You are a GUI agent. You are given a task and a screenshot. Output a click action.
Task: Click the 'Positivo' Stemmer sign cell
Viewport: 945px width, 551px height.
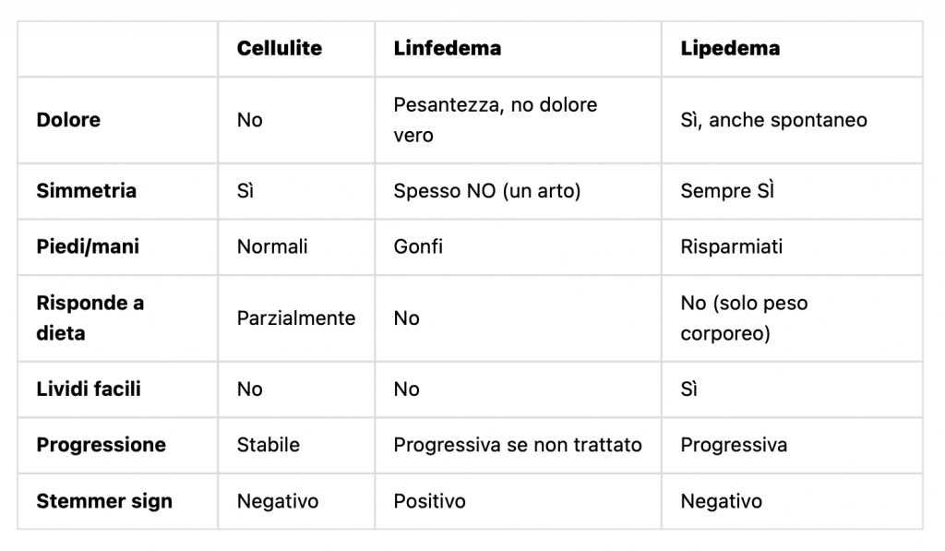(429, 501)
